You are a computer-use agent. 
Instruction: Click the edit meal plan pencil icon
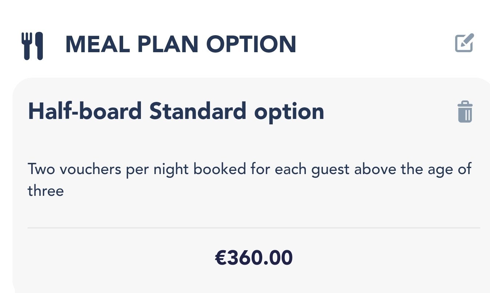point(464,43)
